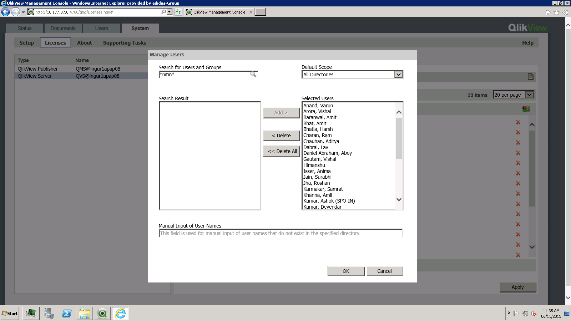Select Kumar, Ashok (SPO-IN) entry
The height and width of the screenshot is (321, 571).
329,201
